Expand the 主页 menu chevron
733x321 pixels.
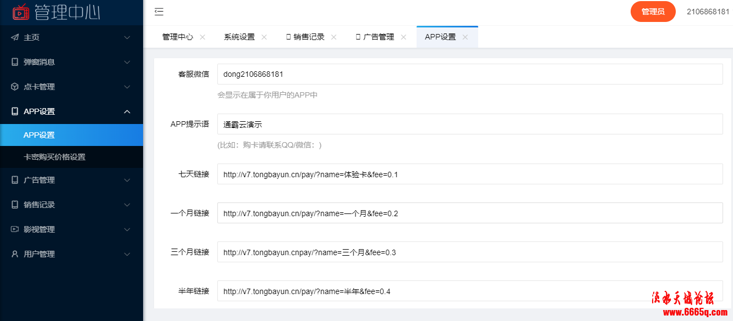click(127, 37)
